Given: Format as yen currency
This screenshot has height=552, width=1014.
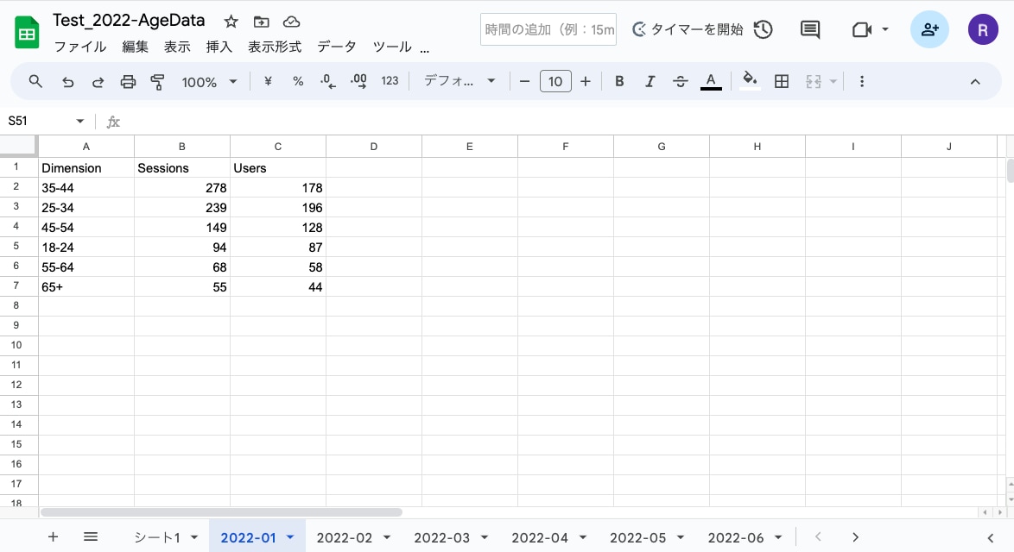Looking at the screenshot, I should 268,81.
